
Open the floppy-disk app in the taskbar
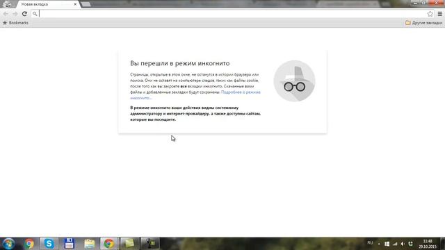click(x=69, y=244)
